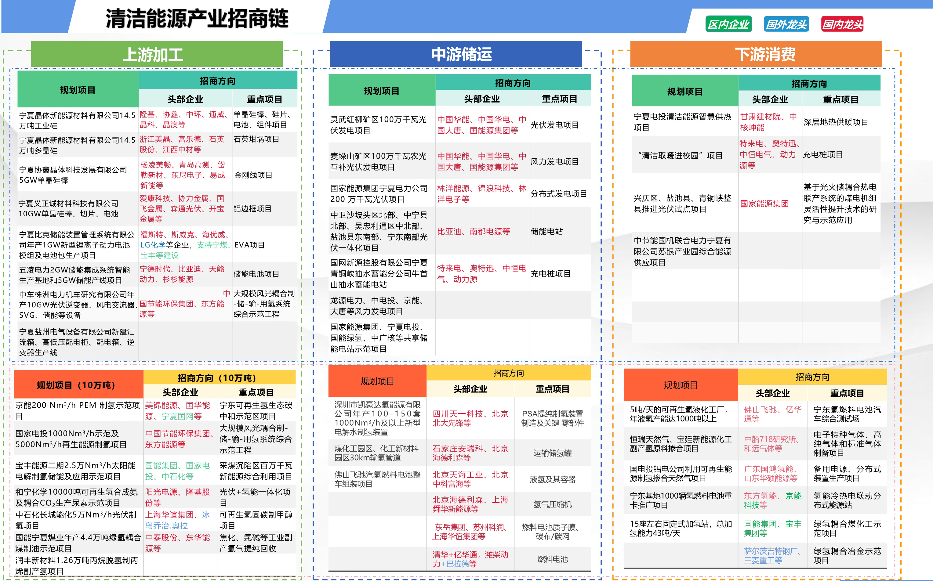Image resolution: width=933 pixels, height=581 pixels.
Task: Click 萨尔茨吉特钢厂、三菱重工等 cell
Action: [773, 556]
